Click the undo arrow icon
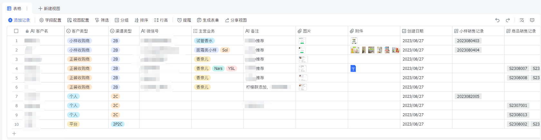541x140 pixels. (x=497, y=20)
